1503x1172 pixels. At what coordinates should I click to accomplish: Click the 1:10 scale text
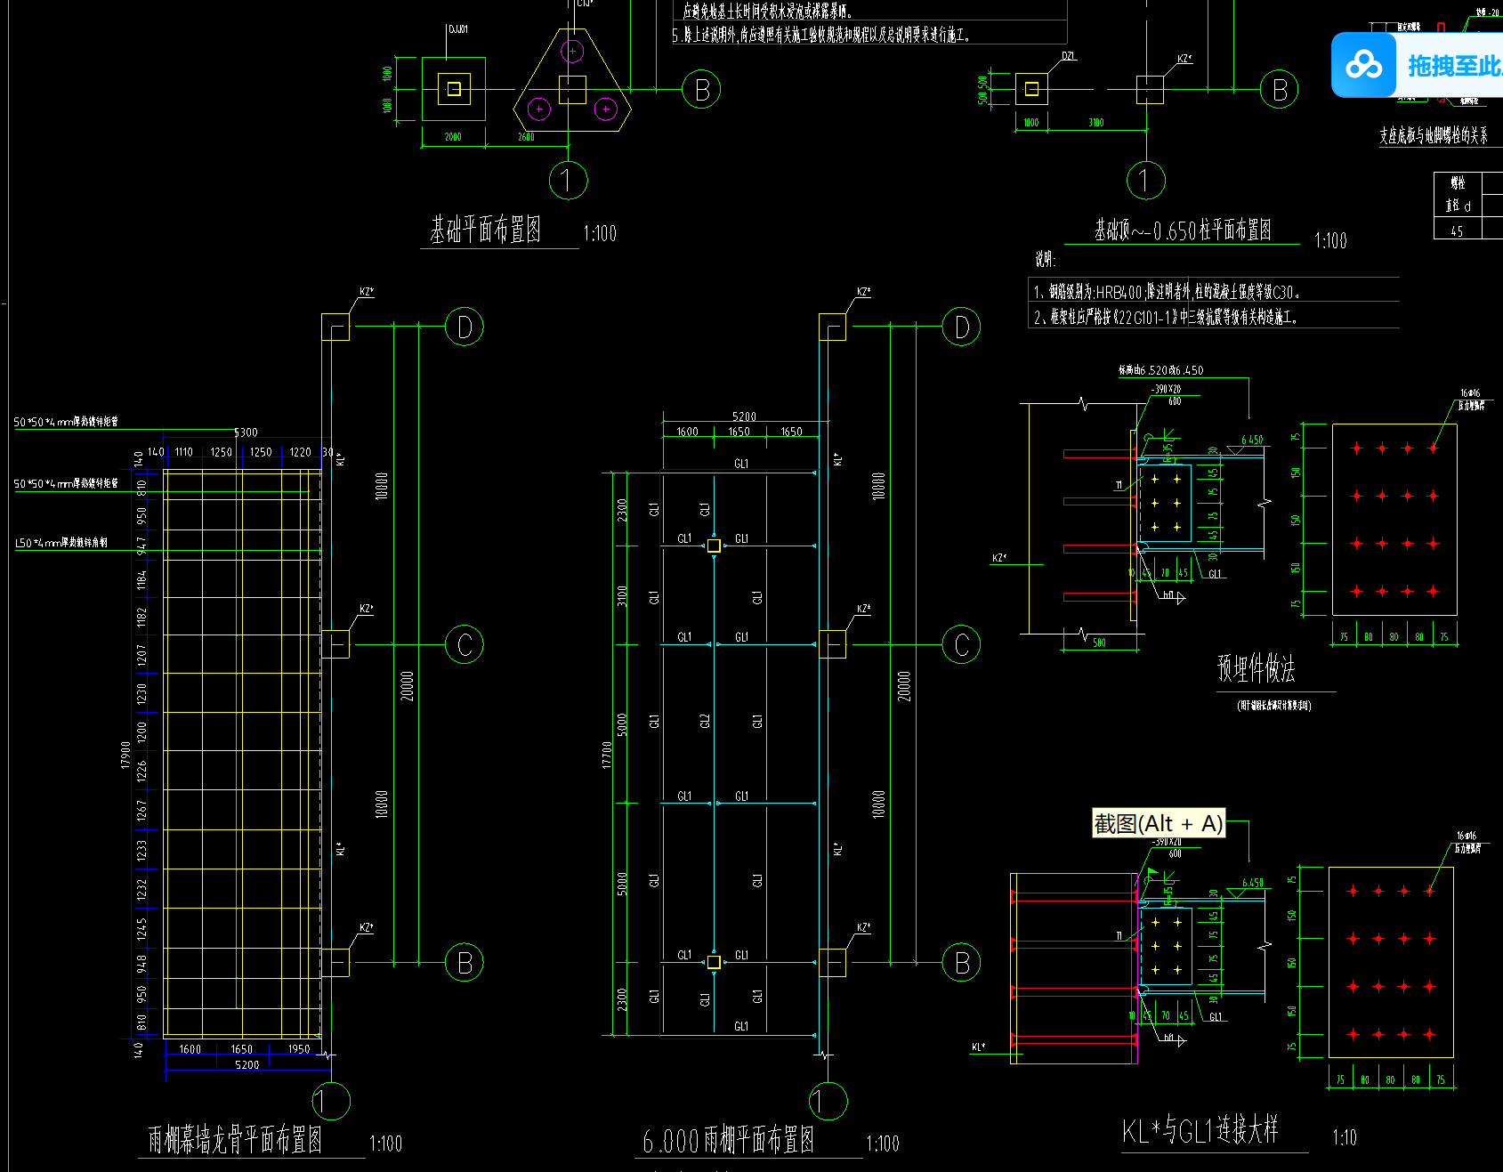[1345, 1137]
